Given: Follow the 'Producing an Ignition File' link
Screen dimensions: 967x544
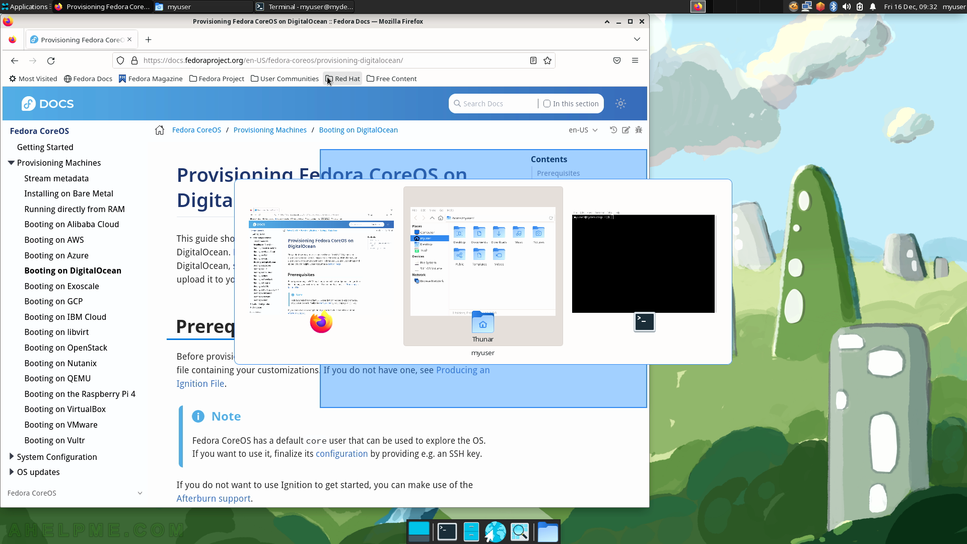Looking at the screenshot, I should coord(463,370).
